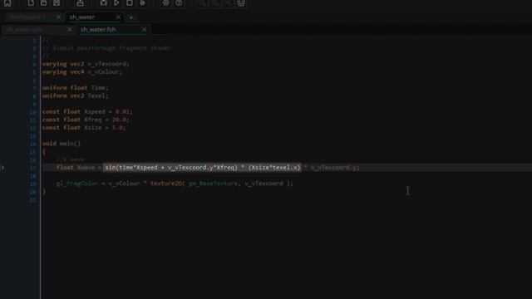
Task: Open Game Options gear icon
Action: 165,3
